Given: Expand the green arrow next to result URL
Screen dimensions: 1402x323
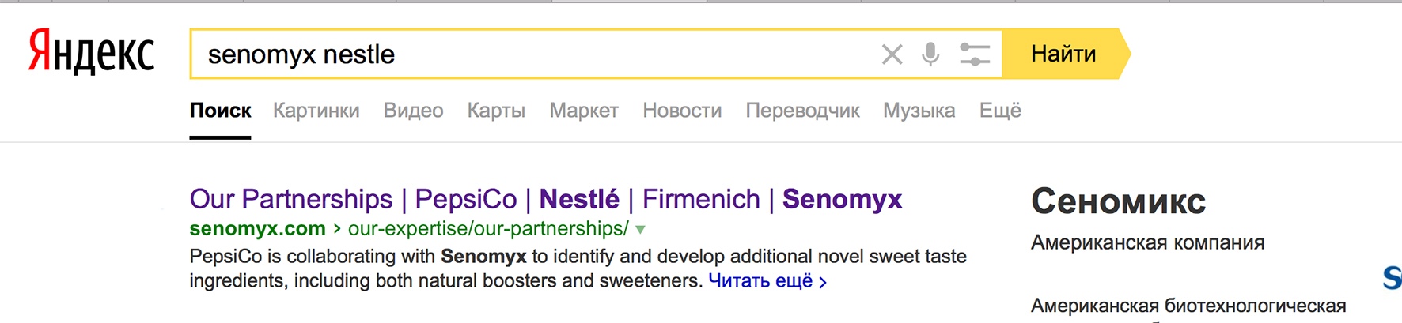Looking at the screenshot, I should pyautogui.click(x=640, y=230).
